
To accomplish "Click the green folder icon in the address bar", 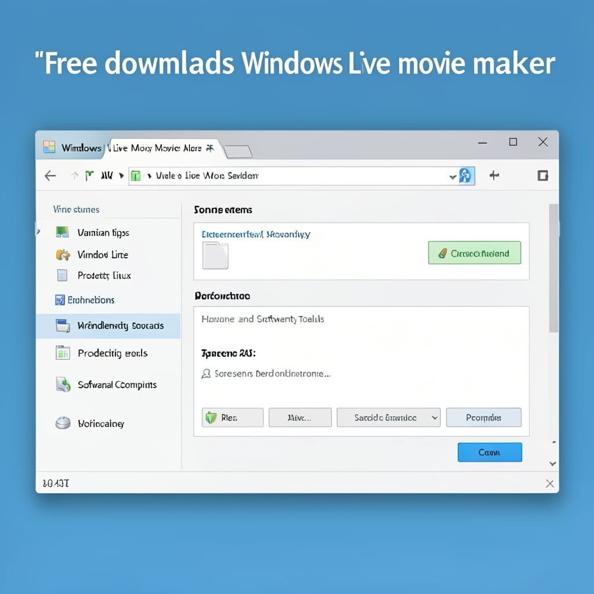I will 136,176.
